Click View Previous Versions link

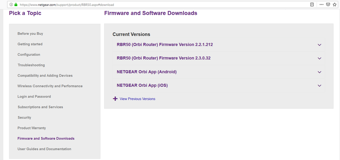click(x=137, y=99)
